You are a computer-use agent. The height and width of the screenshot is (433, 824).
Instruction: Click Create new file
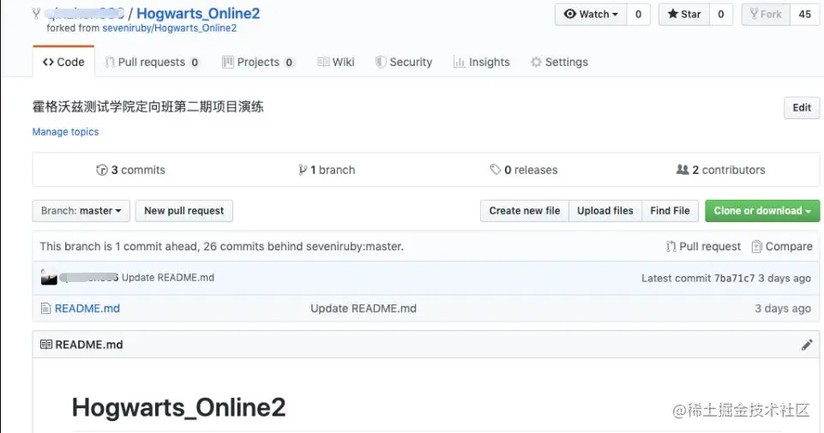coord(525,211)
